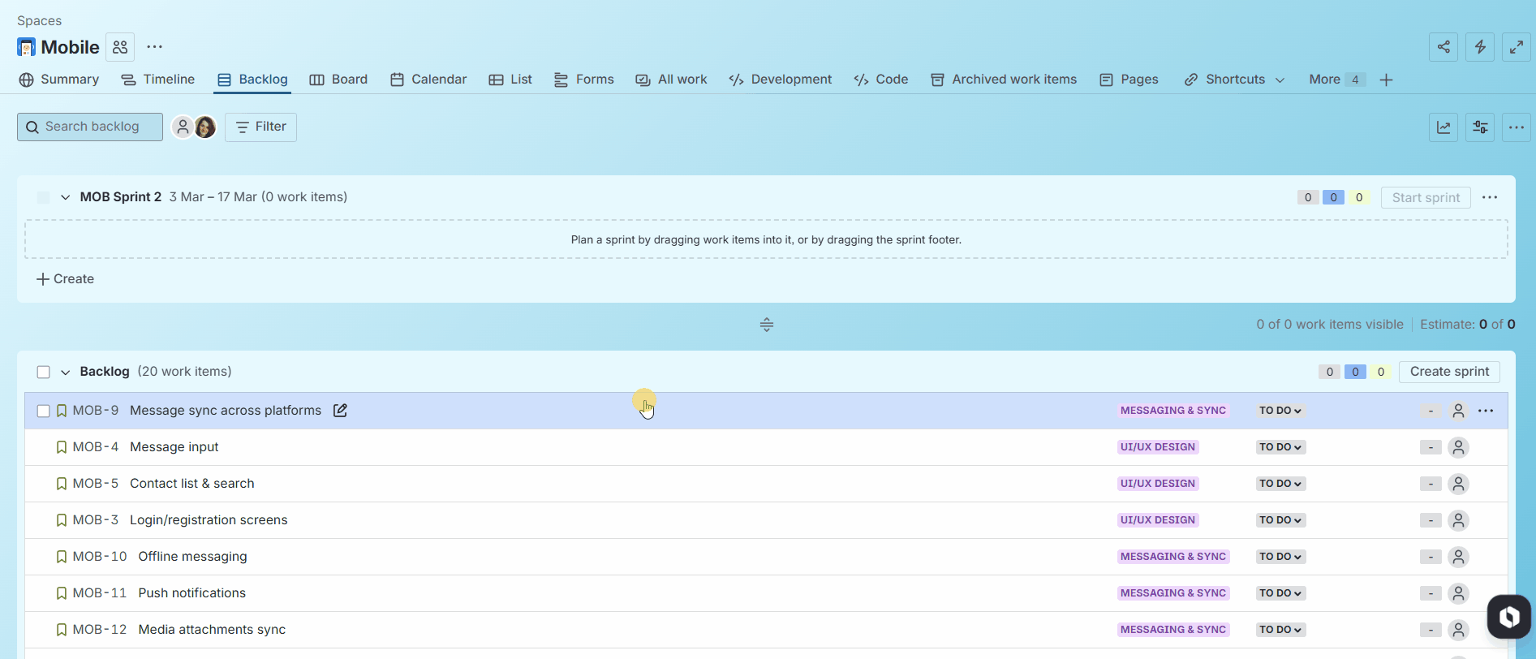Switch to the Timeline tab
This screenshot has width=1536, height=659.
click(x=158, y=80)
